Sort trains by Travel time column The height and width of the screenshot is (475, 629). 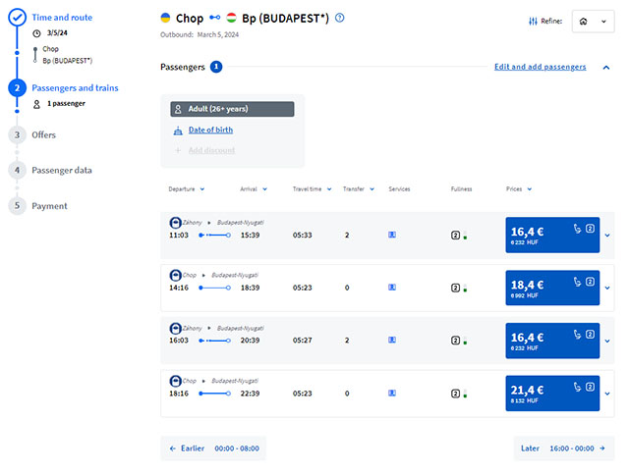coord(313,189)
